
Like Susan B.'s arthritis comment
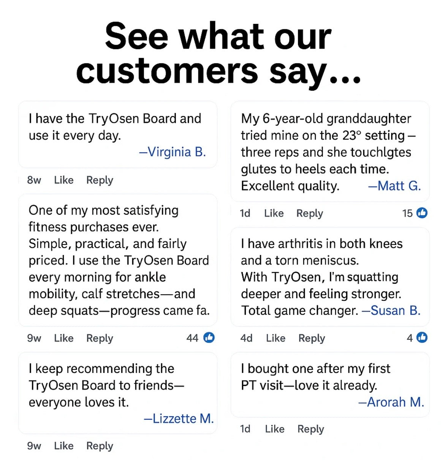(x=275, y=338)
